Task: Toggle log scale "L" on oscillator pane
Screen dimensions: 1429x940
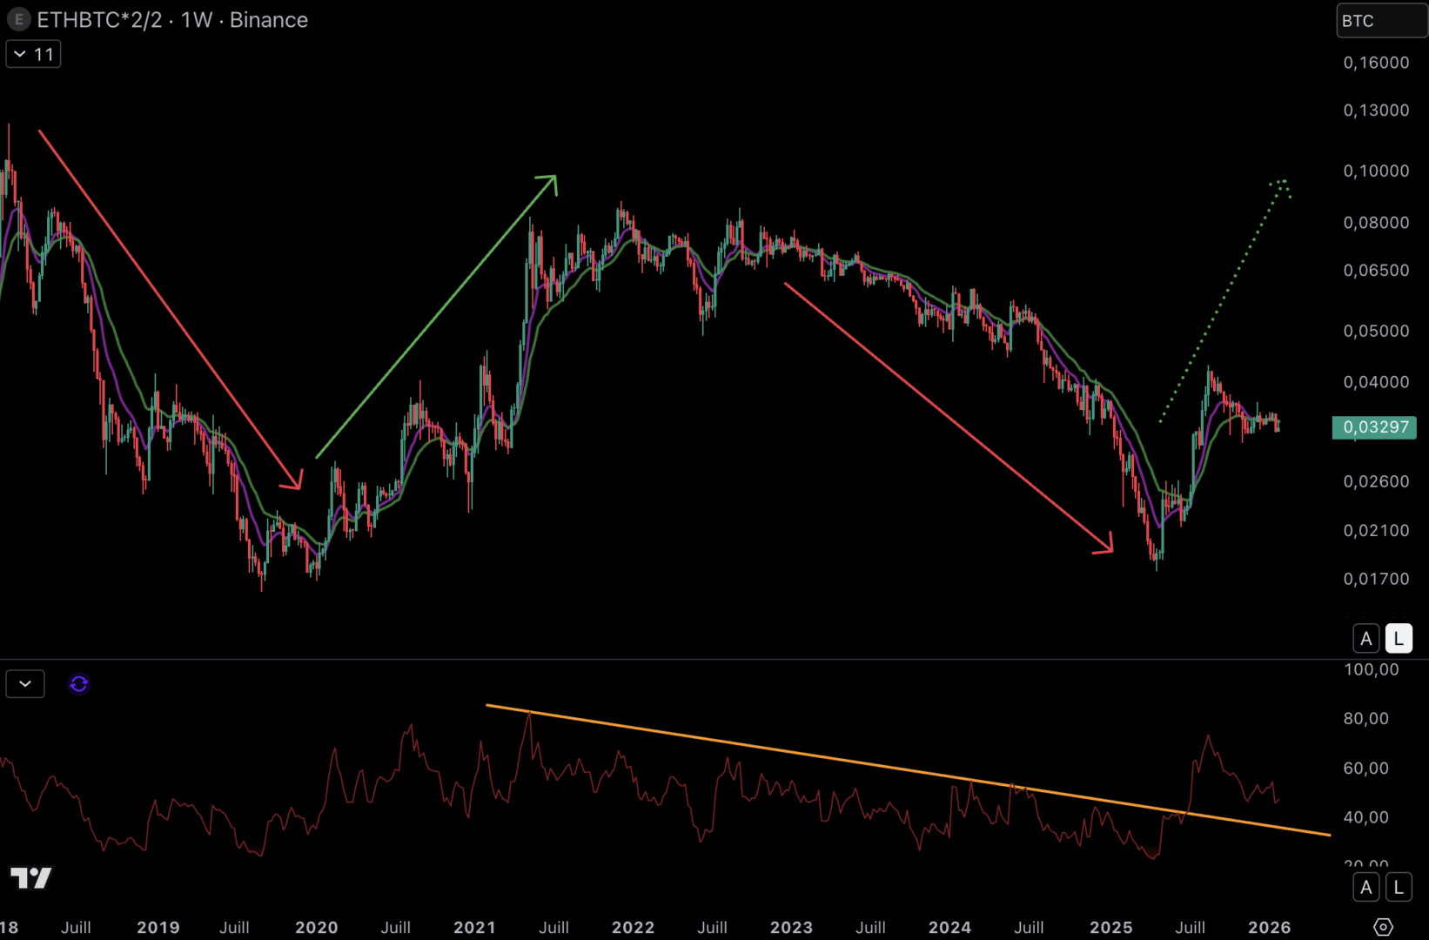Action: tap(1398, 887)
